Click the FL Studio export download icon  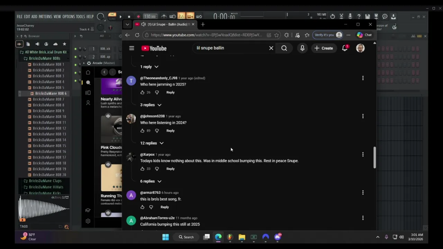[x=393, y=17]
